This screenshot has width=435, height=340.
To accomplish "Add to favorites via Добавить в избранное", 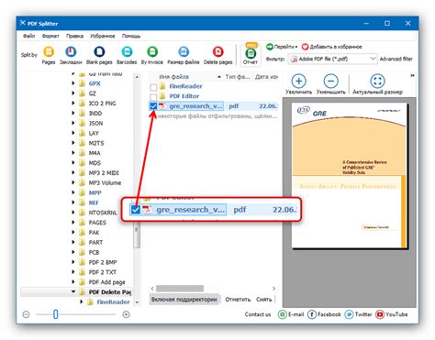I will (332, 47).
